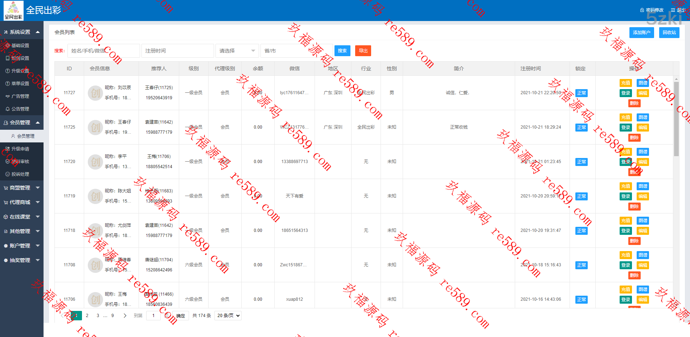Click the 密码修改 lock icon in header

click(x=642, y=10)
